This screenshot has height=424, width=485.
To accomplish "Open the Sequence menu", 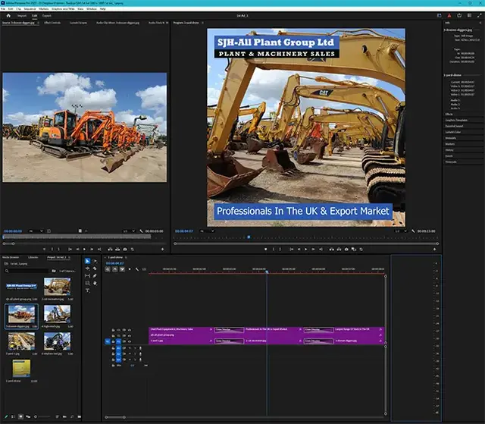I will pos(30,9).
